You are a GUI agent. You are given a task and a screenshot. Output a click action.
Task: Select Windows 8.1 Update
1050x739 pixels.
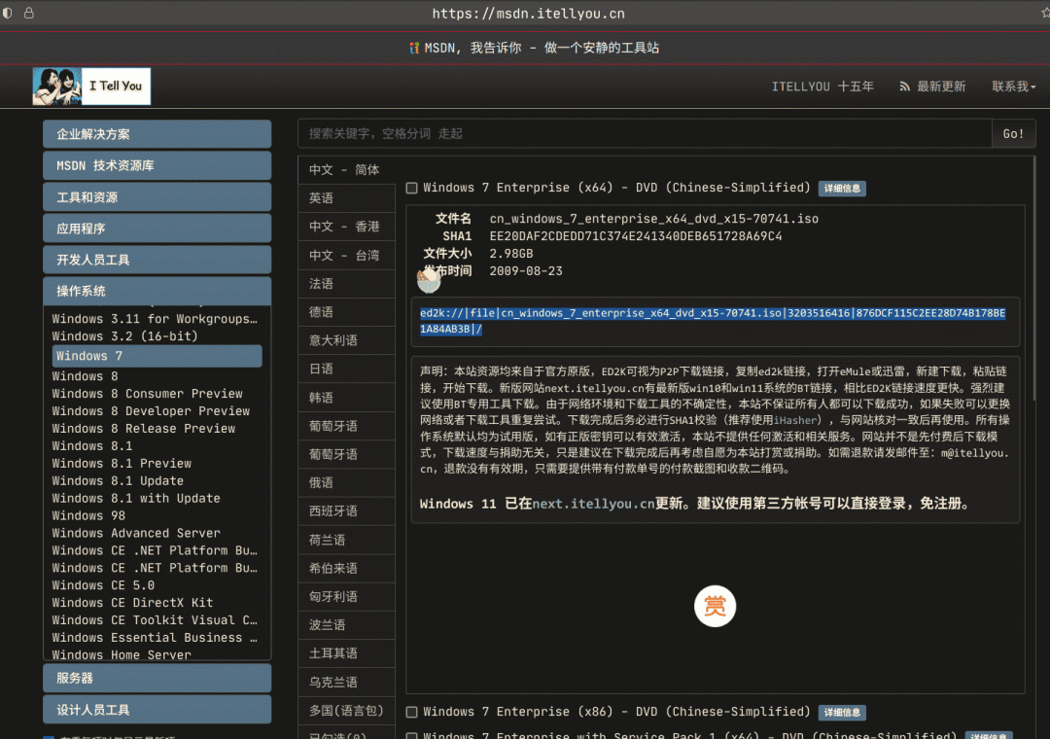click(x=118, y=481)
